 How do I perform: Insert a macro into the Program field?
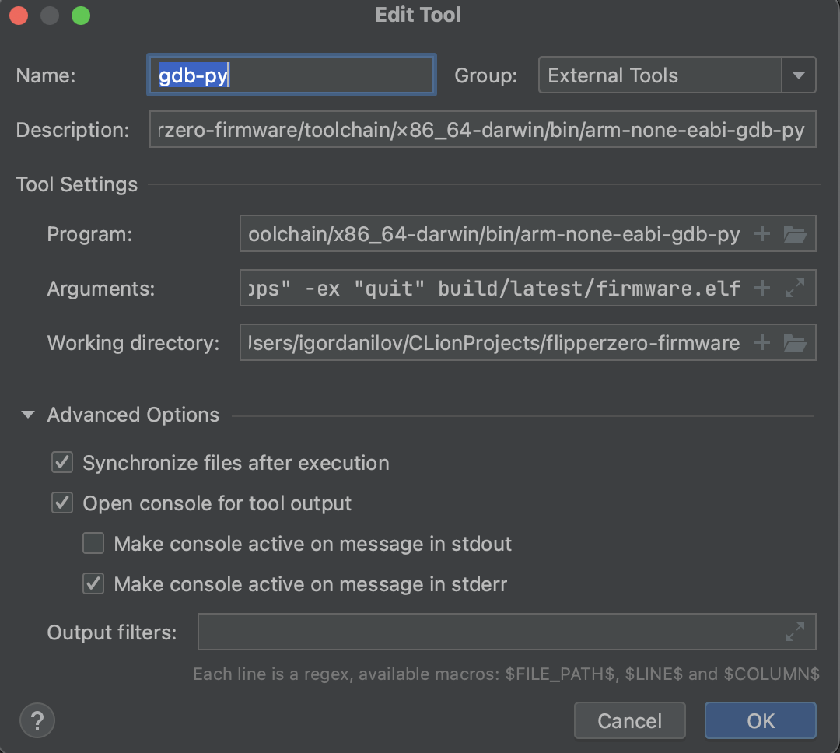click(762, 233)
